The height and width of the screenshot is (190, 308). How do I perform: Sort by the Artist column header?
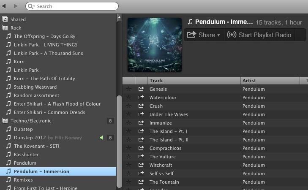270,81
